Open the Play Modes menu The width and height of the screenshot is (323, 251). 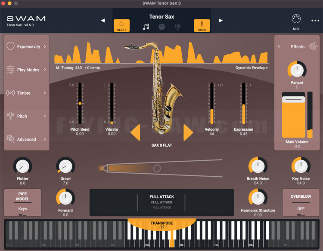coord(27,70)
